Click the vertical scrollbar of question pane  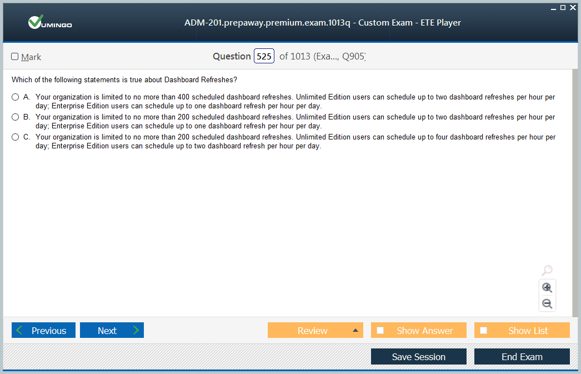click(574, 189)
